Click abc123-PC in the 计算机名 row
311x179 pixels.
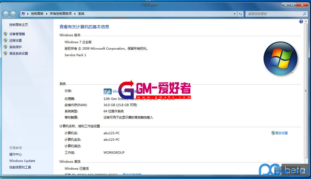pos(112,133)
